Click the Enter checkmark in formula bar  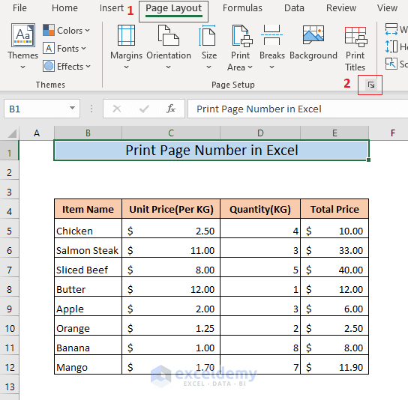(144, 109)
